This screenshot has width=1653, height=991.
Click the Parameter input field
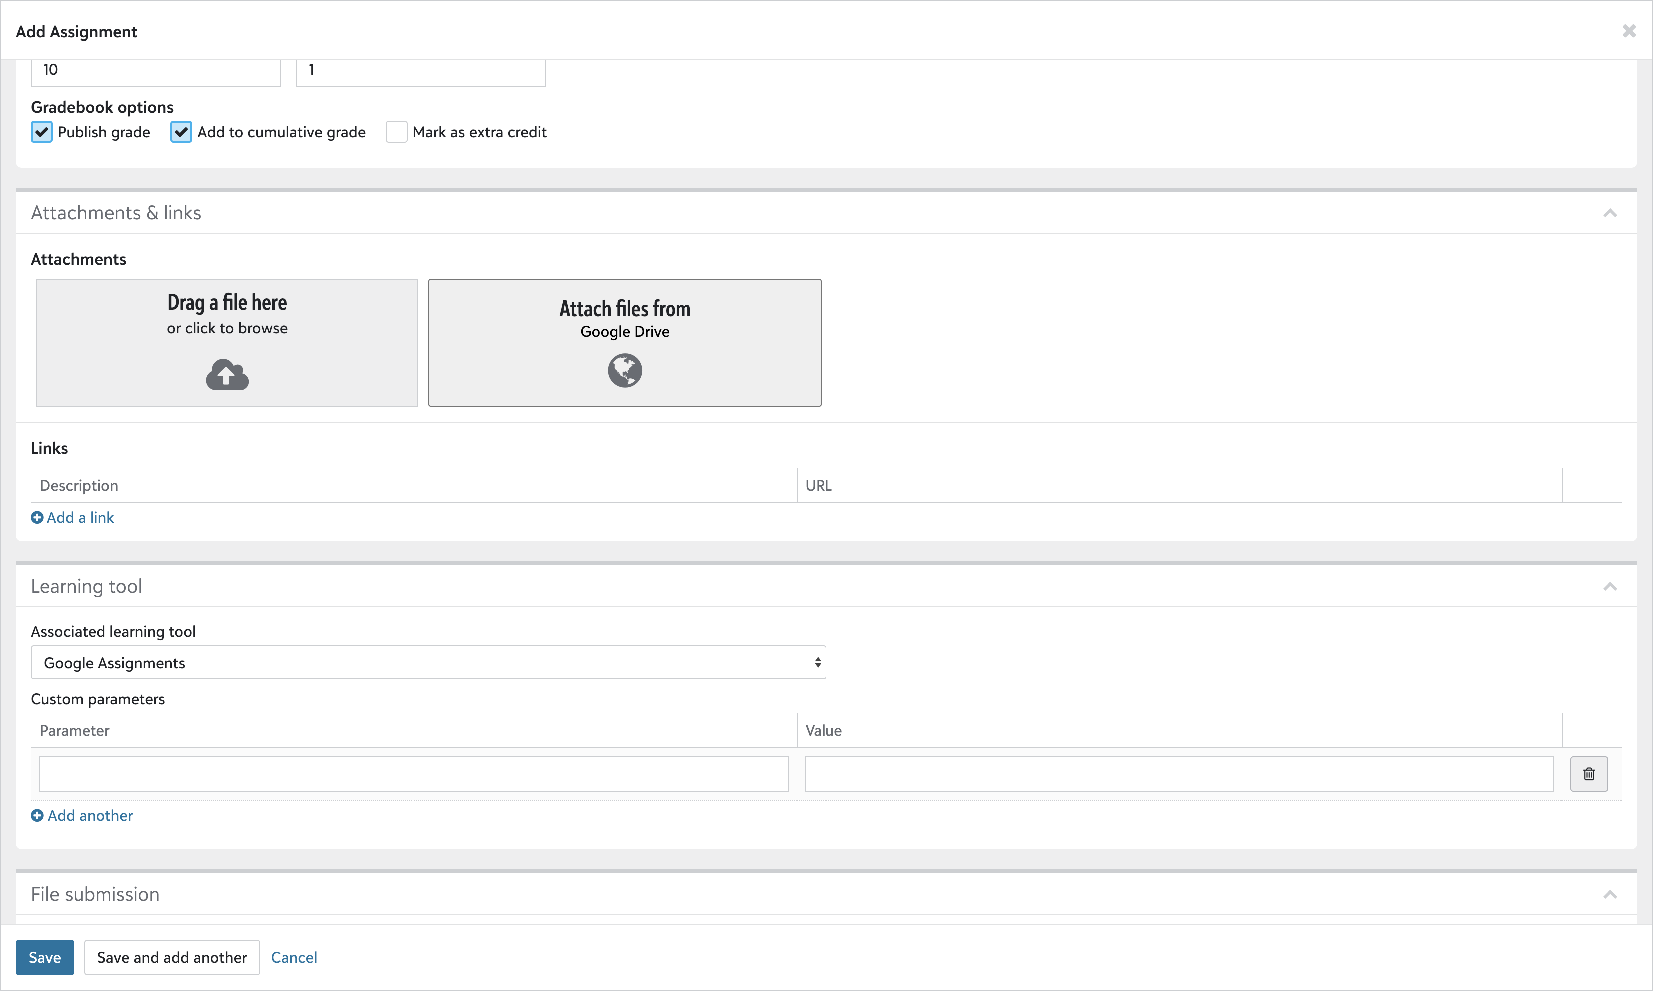click(x=413, y=774)
